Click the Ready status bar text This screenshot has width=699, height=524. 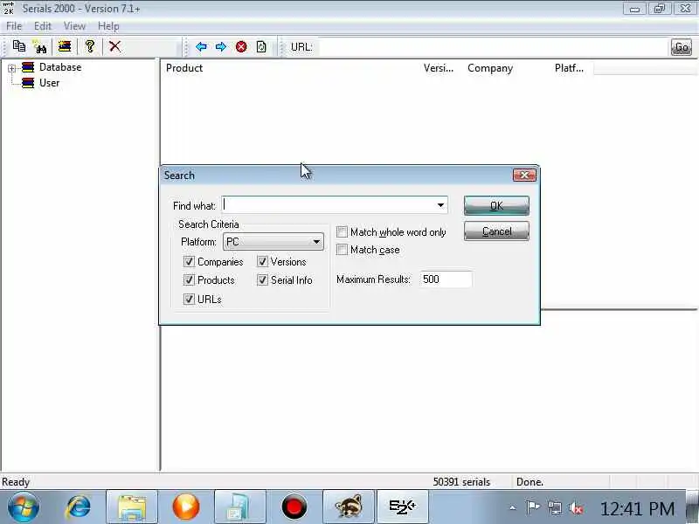[x=16, y=482]
